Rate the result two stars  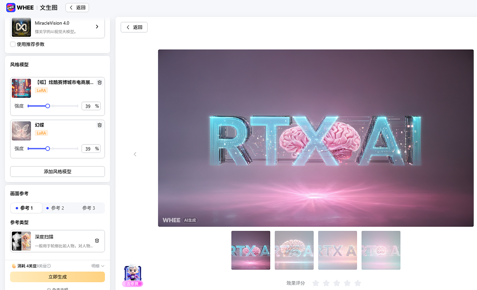tap(326, 283)
